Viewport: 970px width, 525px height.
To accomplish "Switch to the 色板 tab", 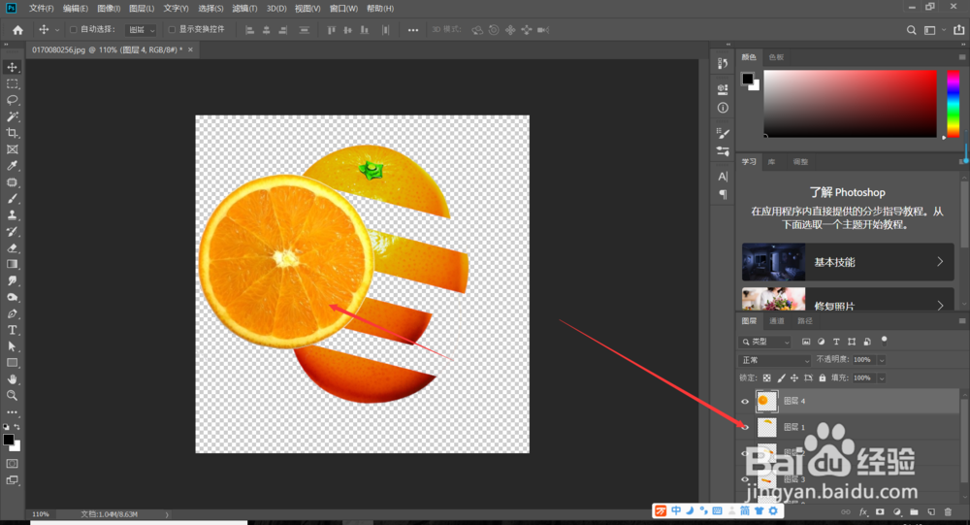I will coord(776,57).
